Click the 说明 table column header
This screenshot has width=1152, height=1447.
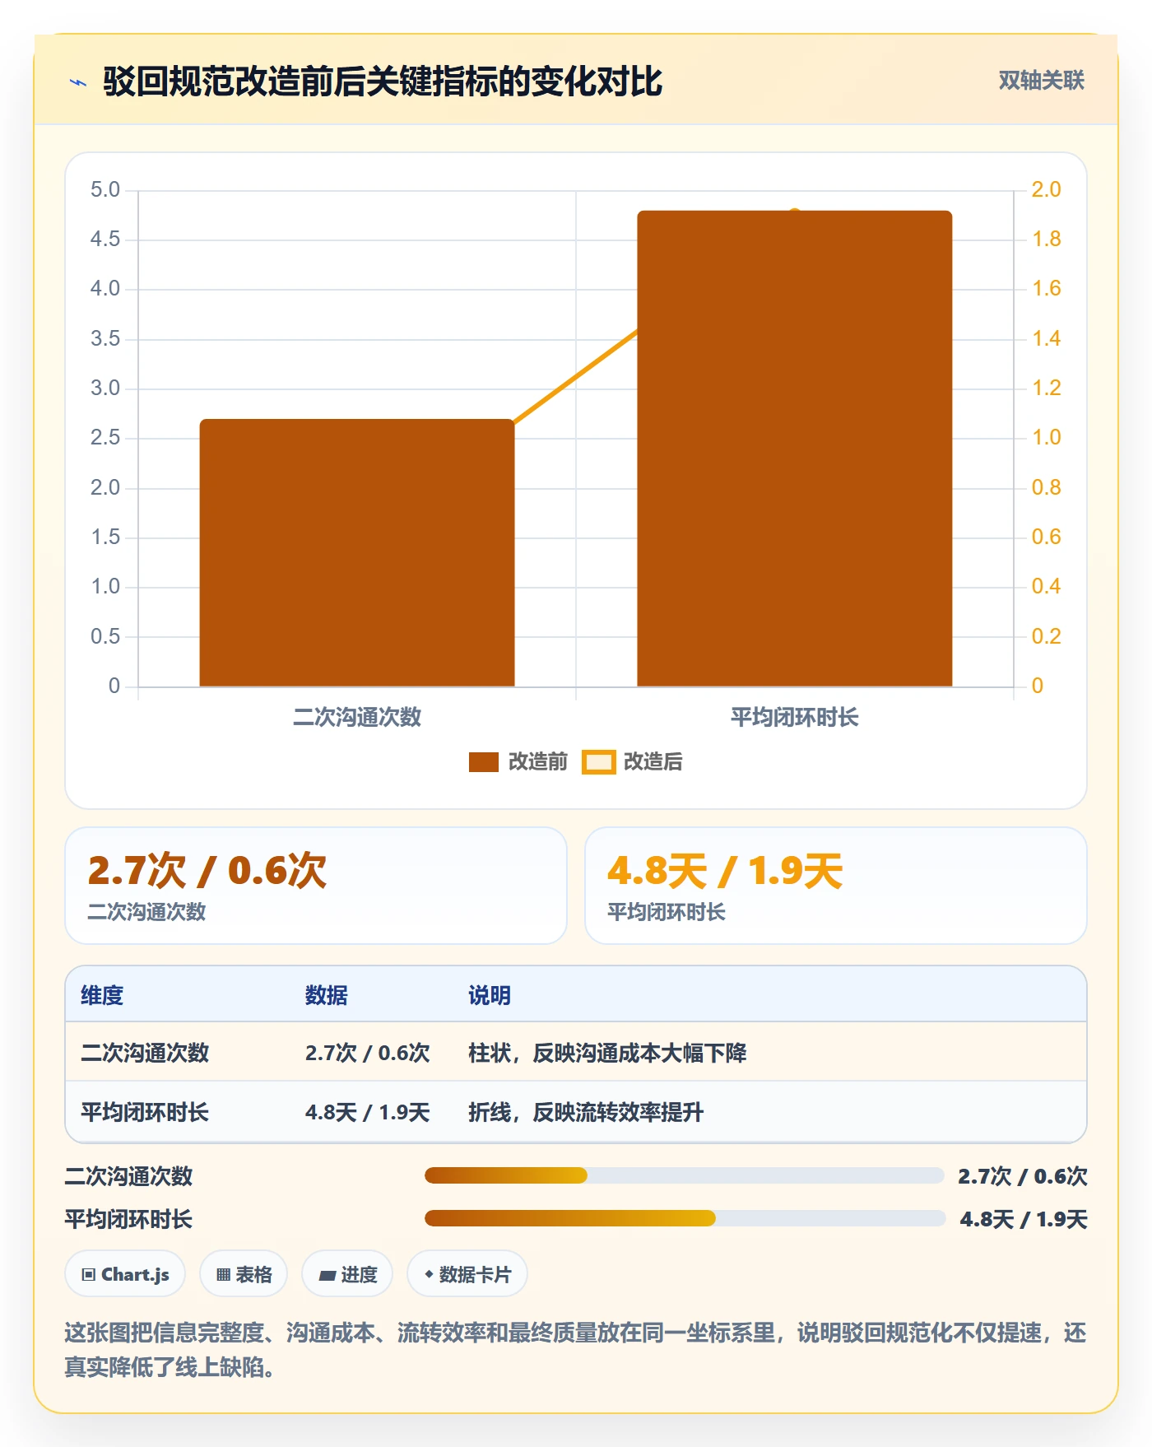point(490,995)
